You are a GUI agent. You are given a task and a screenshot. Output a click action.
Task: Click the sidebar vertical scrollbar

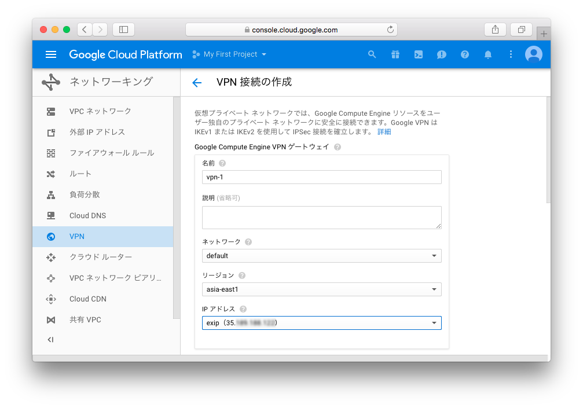click(176, 208)
